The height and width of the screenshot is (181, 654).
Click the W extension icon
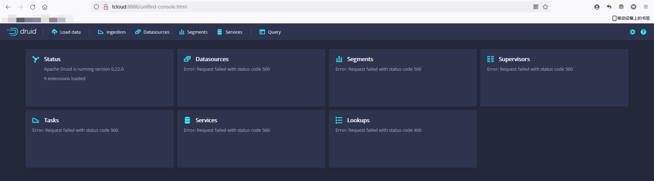[x=634, y=7]
